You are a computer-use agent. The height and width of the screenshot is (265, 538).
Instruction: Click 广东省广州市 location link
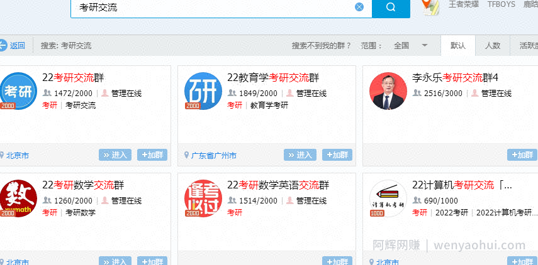[213, 156]
